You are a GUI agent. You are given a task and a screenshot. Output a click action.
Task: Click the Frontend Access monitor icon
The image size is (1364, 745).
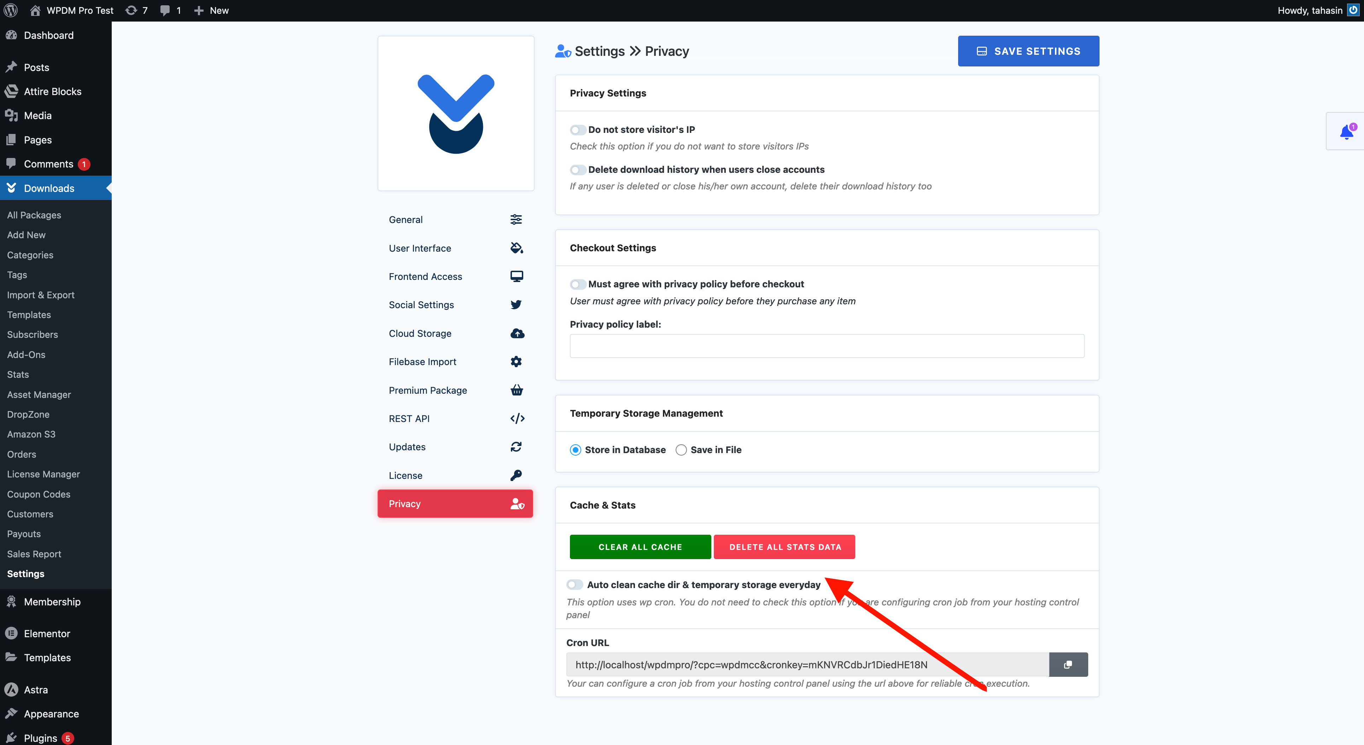516,276
